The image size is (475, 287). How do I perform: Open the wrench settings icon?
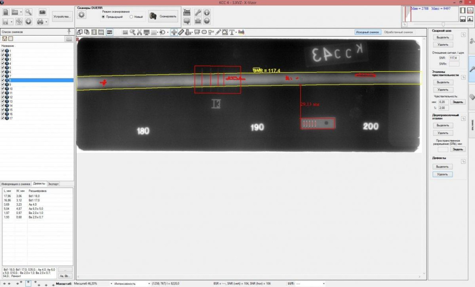[198, 12]
